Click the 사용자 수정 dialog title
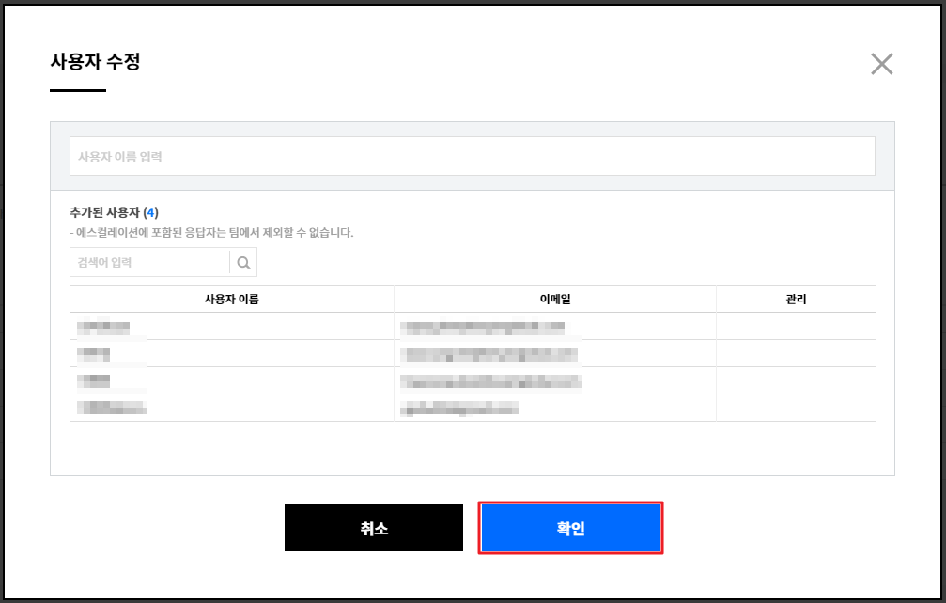This screenshot has width=946, height=603. pos(95,63)
